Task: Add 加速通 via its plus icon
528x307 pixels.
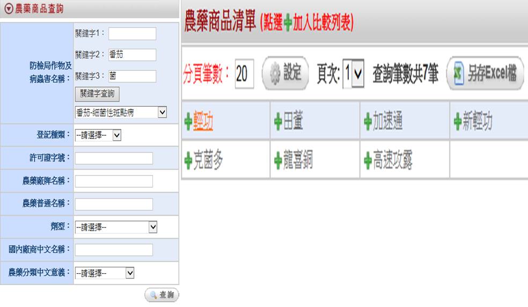Action: pyautogui.click(x=368, y=123)
